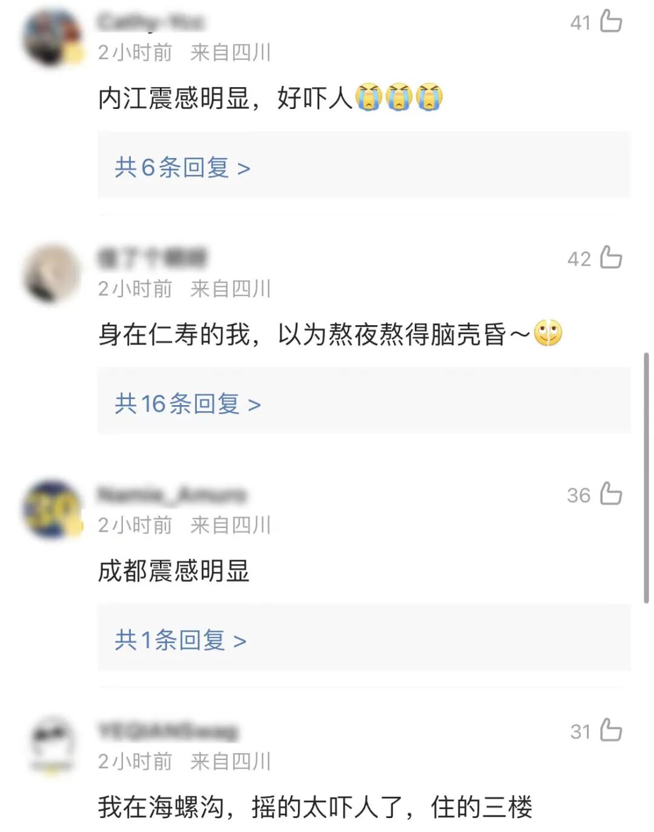Tap thumbs-up on the 仁寿 comment
Image resolution: width=654 pixels, height=832 pixels.
coord(611,257)
